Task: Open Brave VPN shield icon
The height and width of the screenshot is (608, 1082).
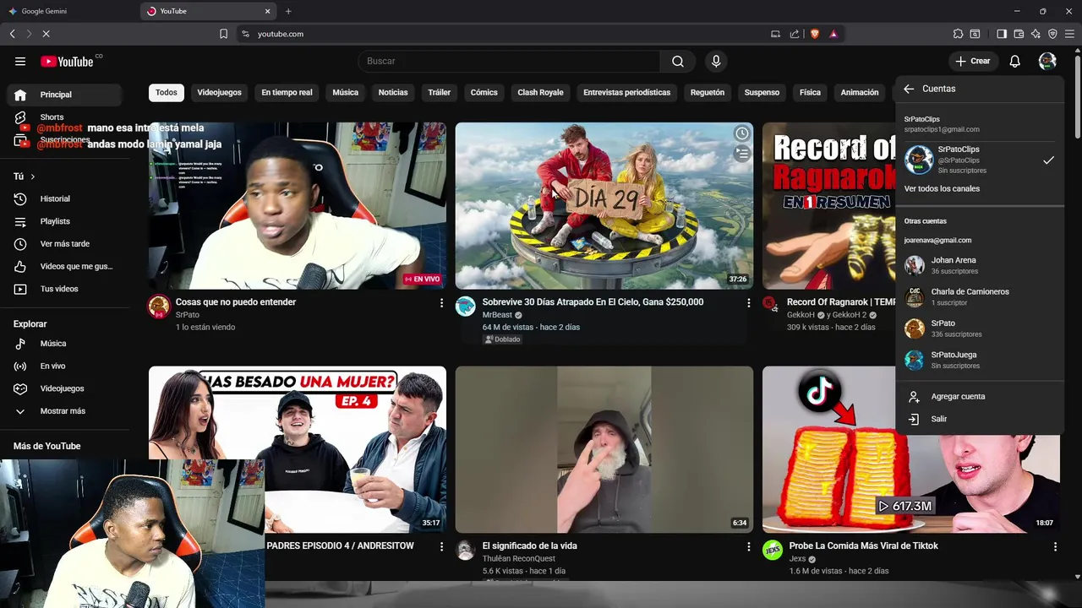Action: click(1052, 34)
